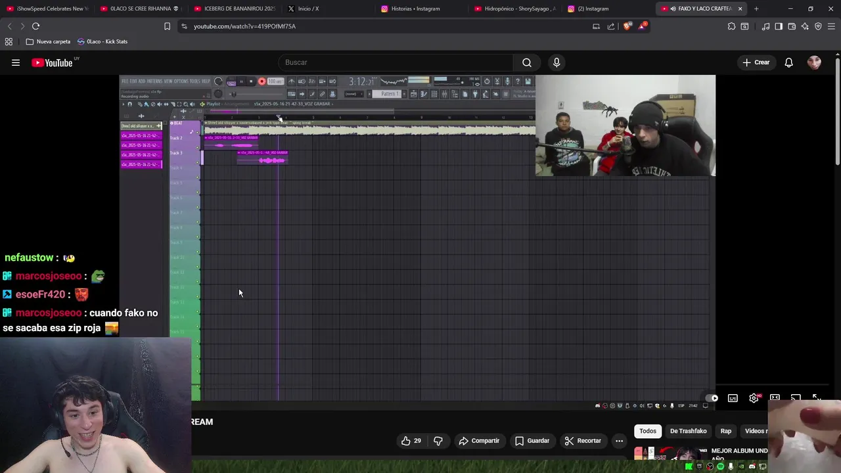Switch to the ICEBERG DE BANANIROU tab
Screen dimensions: 841x473
[234, 9]
